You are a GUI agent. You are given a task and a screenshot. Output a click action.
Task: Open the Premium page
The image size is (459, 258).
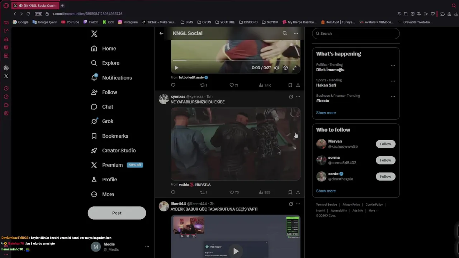117,165
